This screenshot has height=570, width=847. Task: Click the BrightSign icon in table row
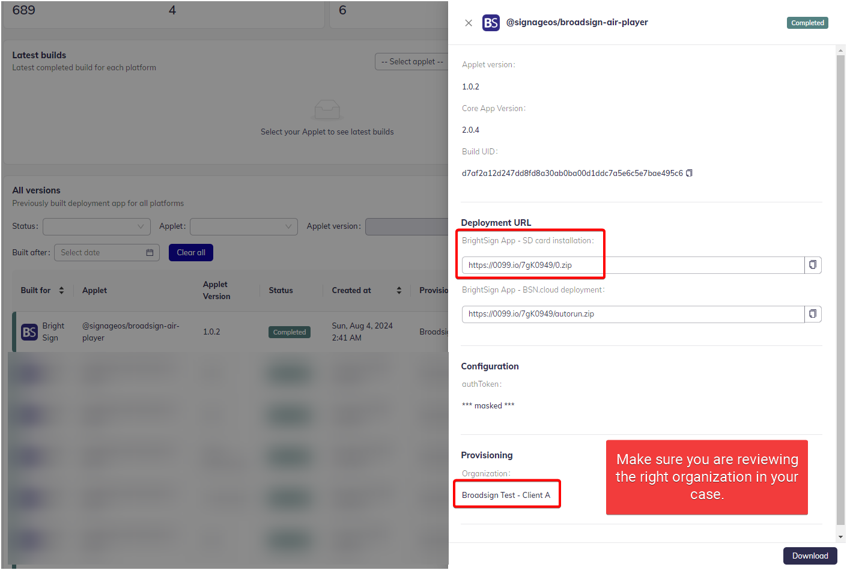(x=29, y=332)
